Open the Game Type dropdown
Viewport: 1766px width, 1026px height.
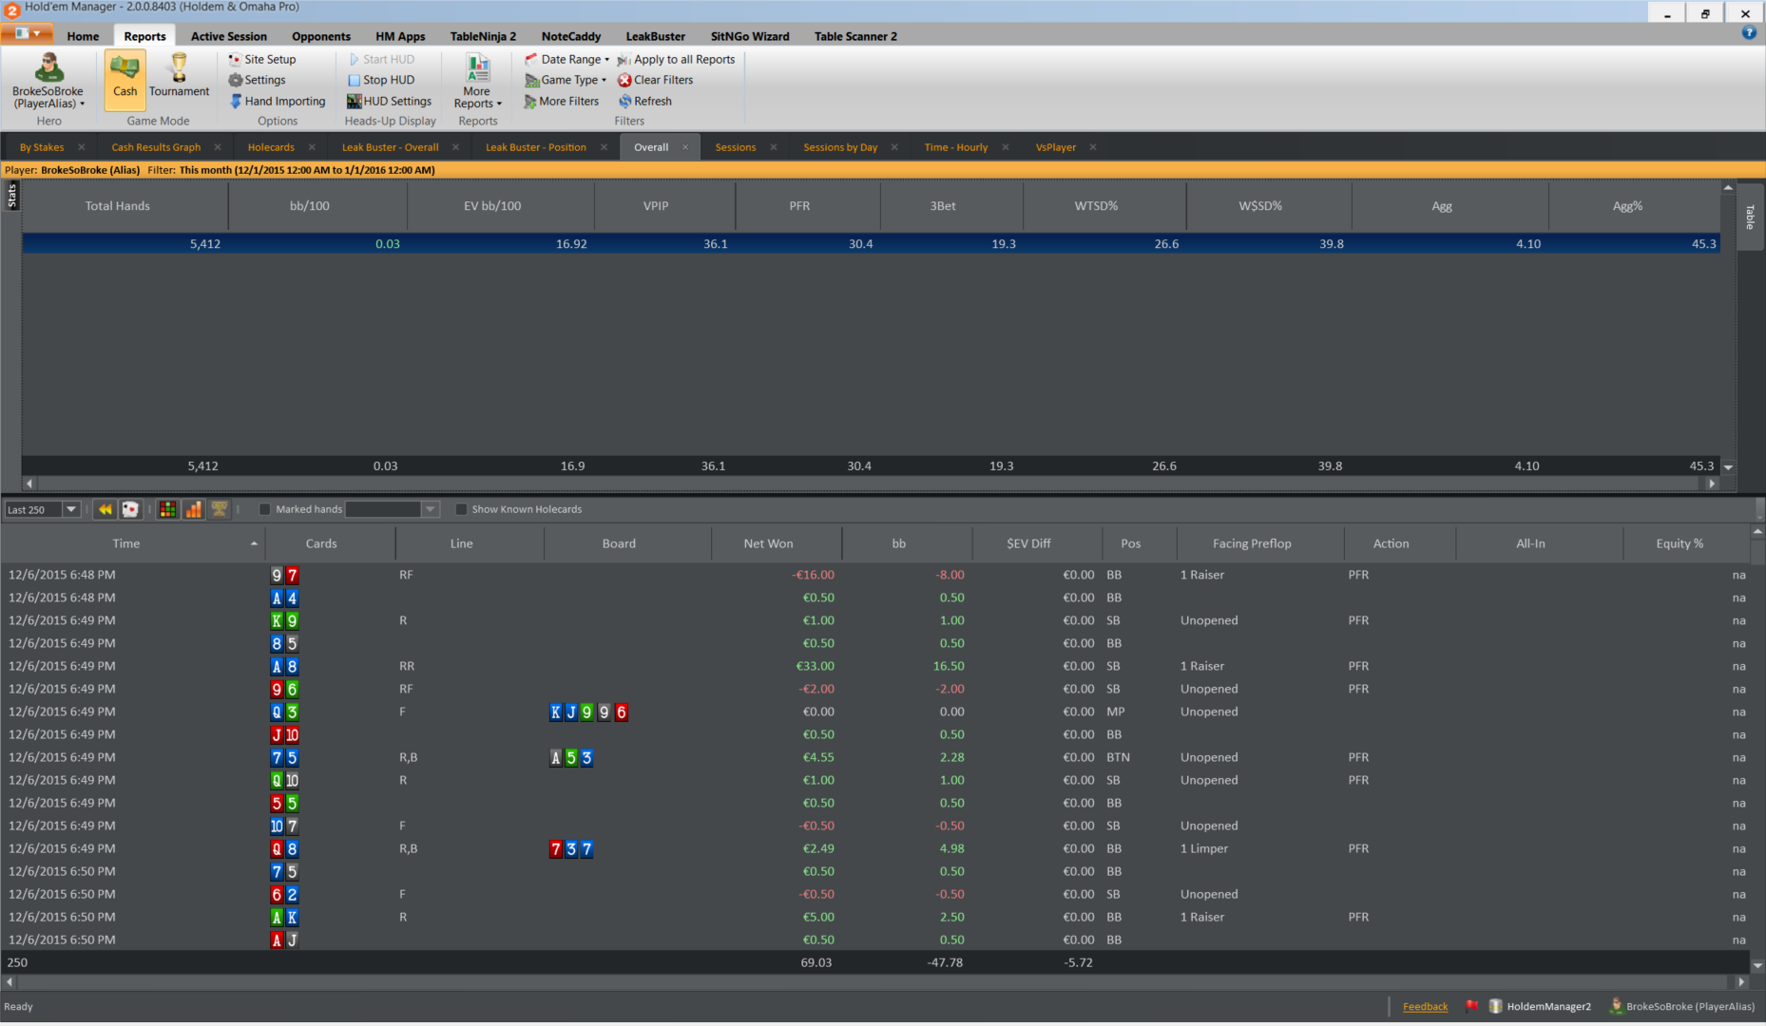pos(566,80)
